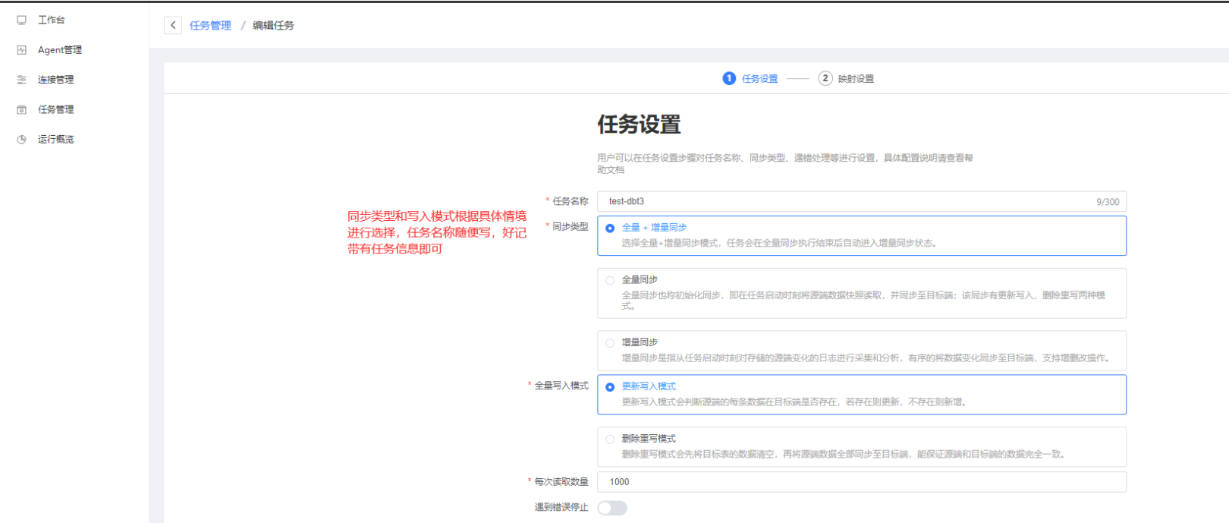Click the 每次读取数量 field label

pos(561,482)
